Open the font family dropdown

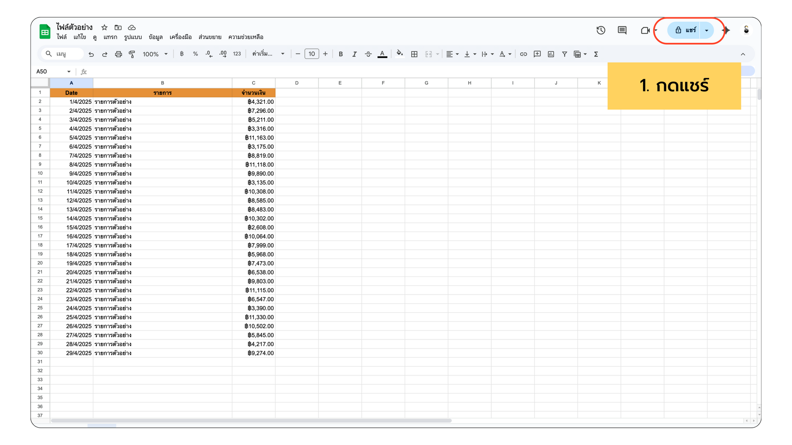pyautogui.click(x=269, y=54)
